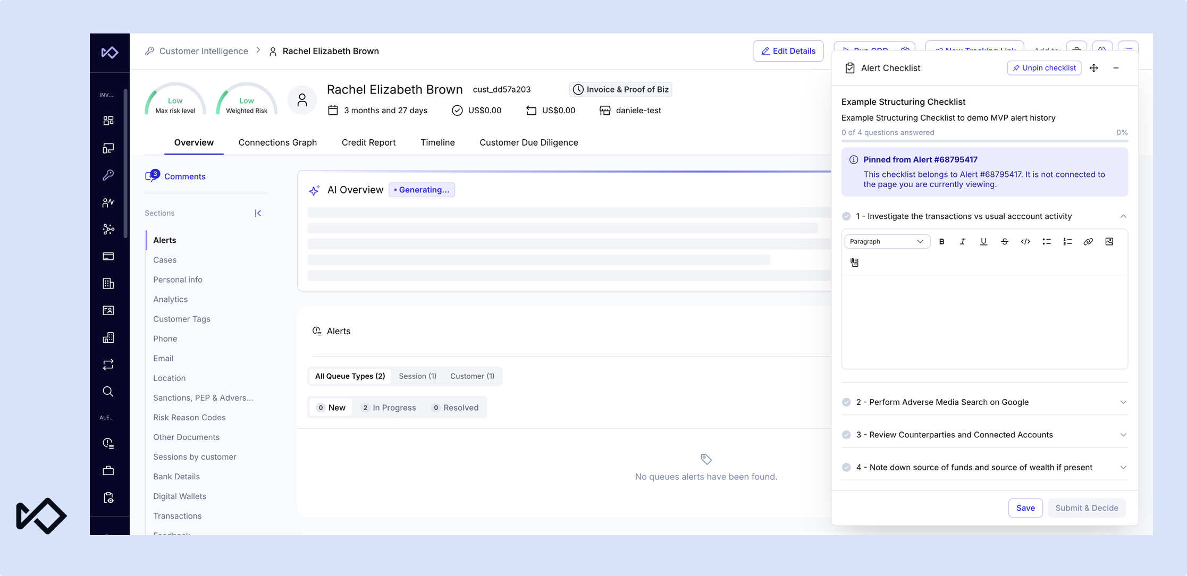1187x576 pixels.
Task: Expand question 4 source of funds
Action: tap(1123, 468)
